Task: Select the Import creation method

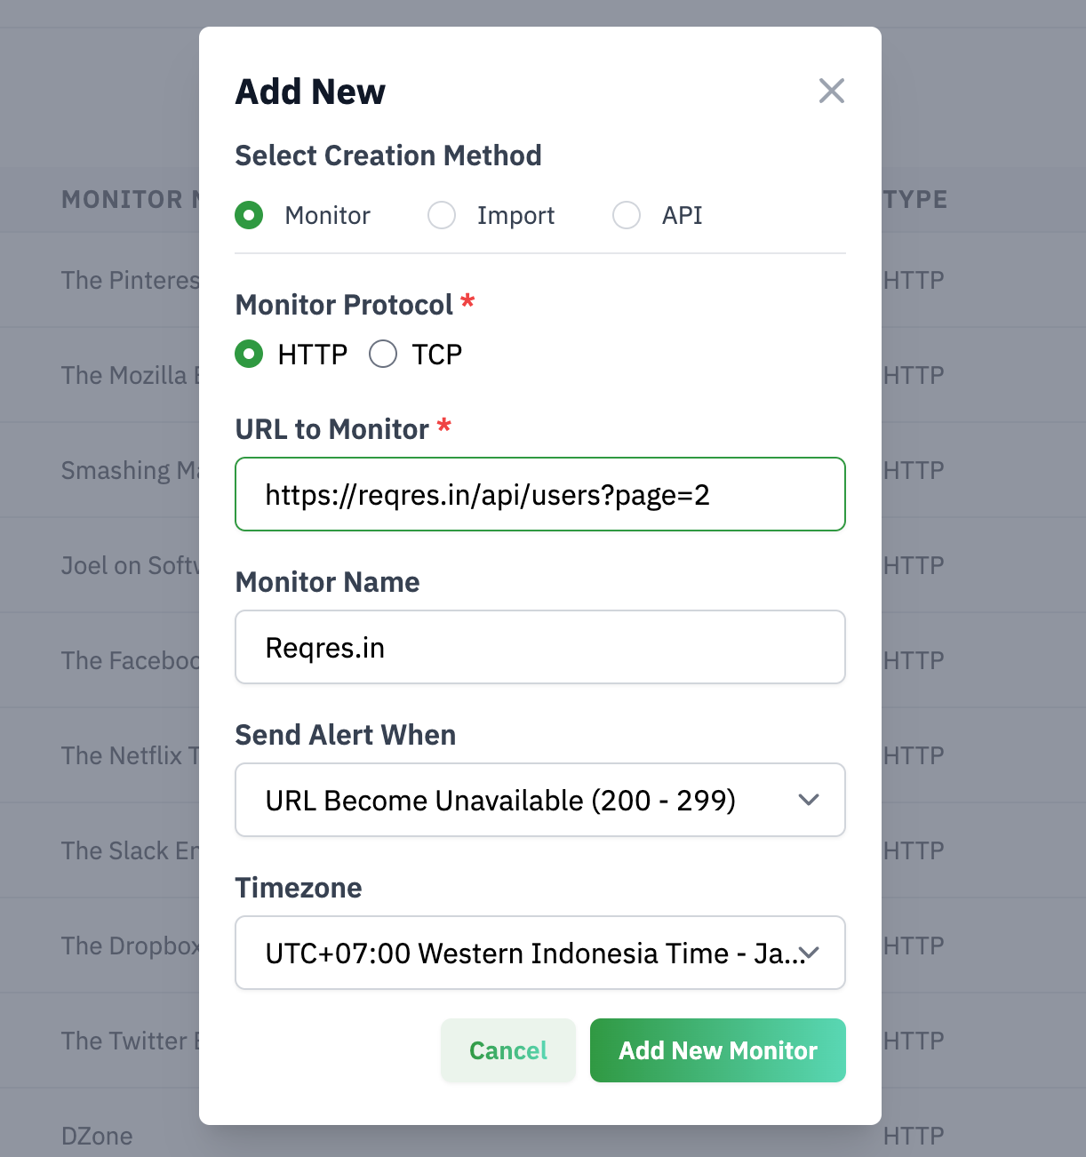Action: pos(442,215)
